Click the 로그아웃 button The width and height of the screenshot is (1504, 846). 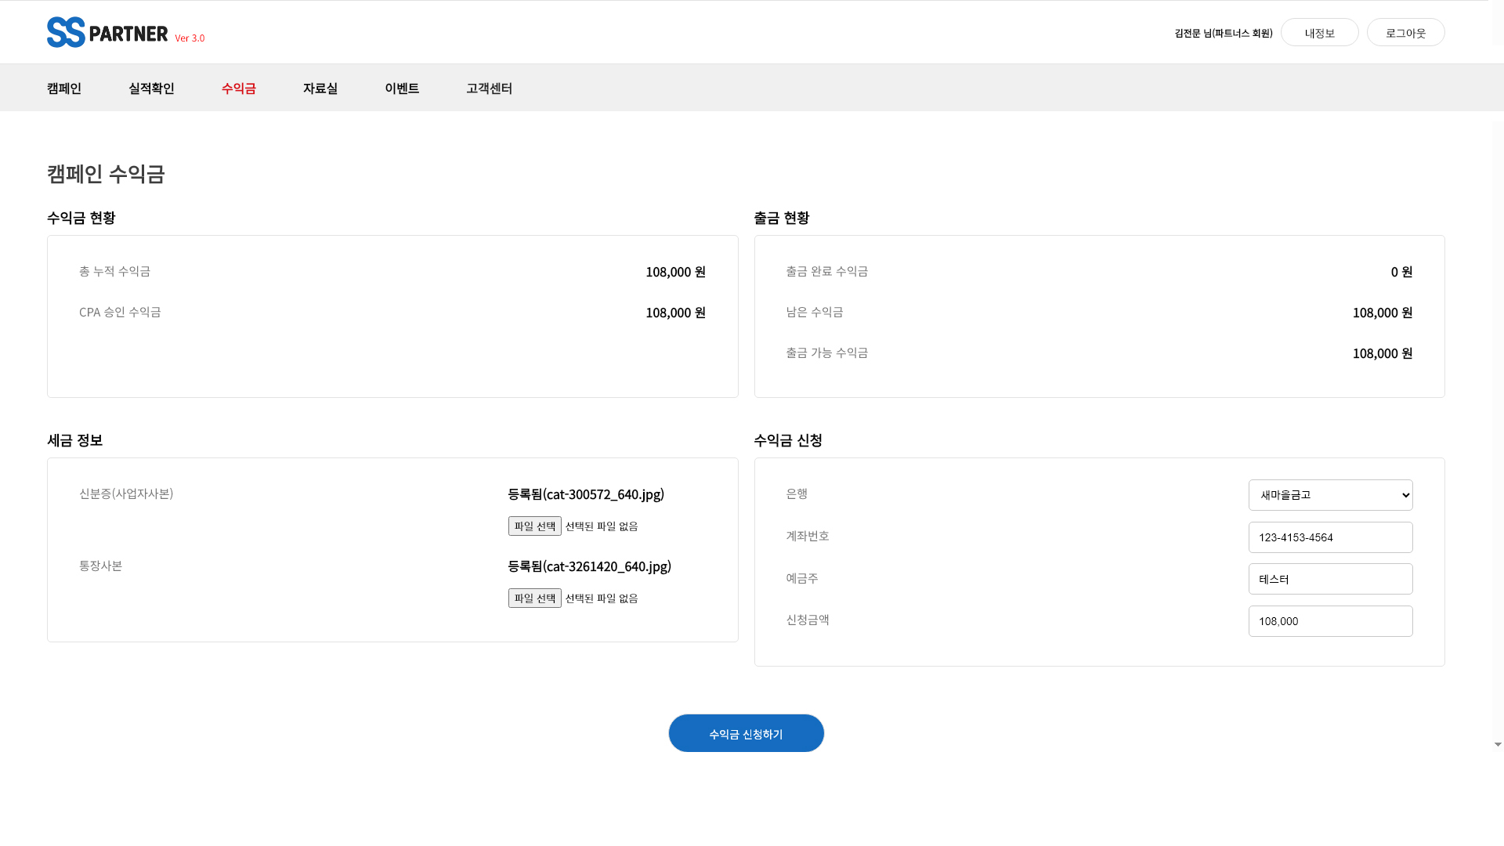[x=1405, y=33]
